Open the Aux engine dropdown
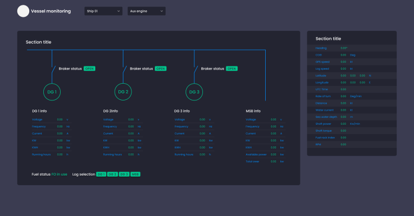The image size is (414, 216). click(146, 11)
